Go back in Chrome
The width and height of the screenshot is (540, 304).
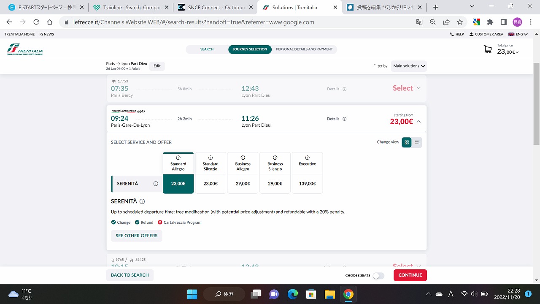[9, 22]
